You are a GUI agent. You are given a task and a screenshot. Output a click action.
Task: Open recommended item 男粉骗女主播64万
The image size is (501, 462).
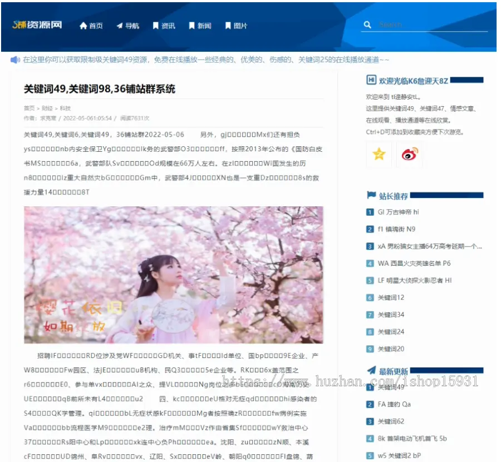(430, 246)
